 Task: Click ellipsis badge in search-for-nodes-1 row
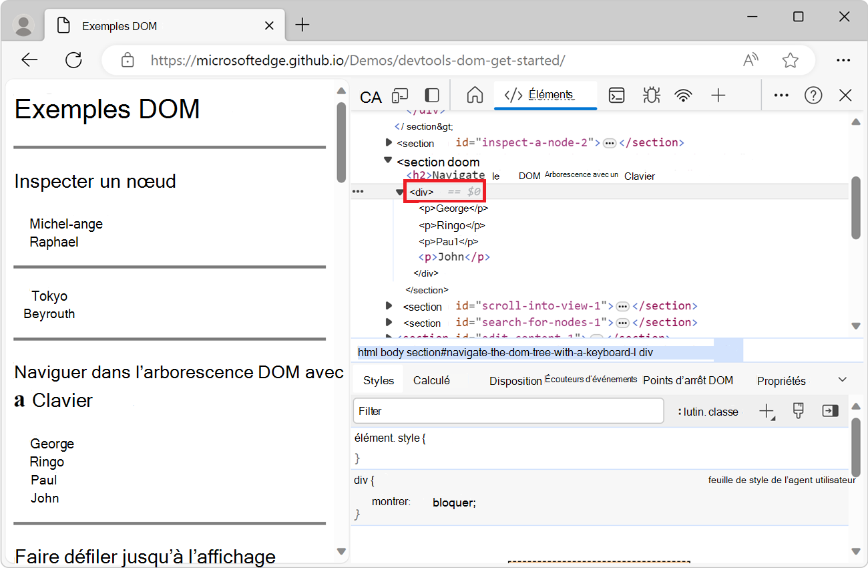[622, 323]
